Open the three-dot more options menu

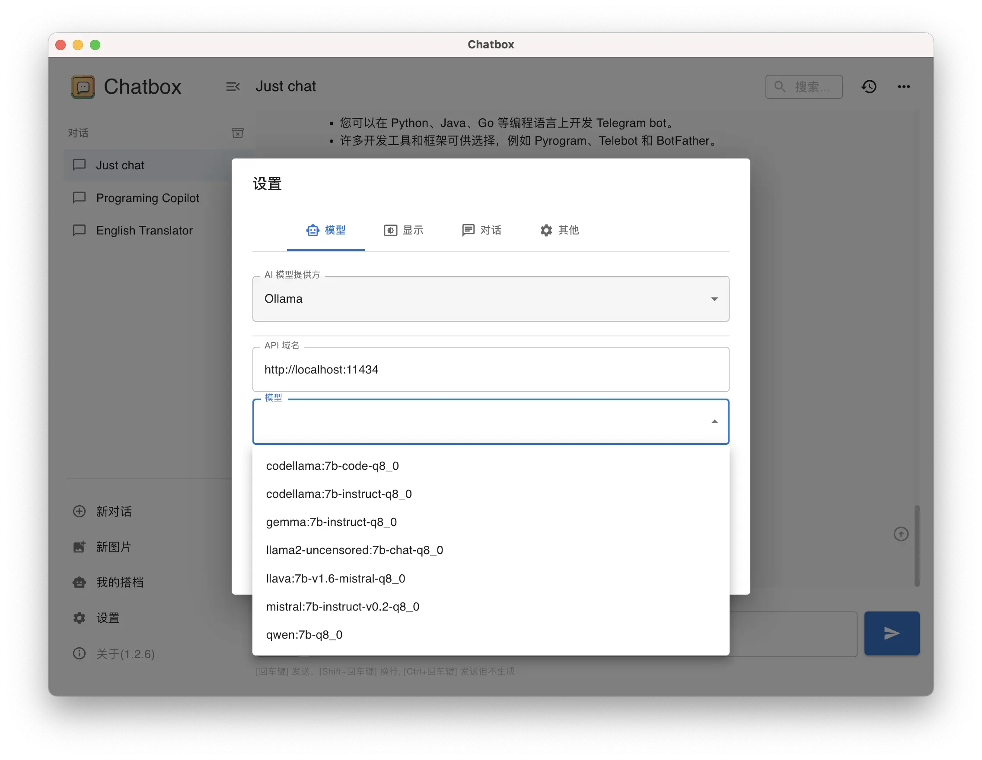pyautogui.click(x=904, y=87)
